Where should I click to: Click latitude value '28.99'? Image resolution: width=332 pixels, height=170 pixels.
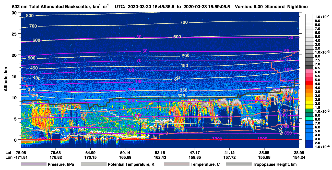tap(299, 153)
